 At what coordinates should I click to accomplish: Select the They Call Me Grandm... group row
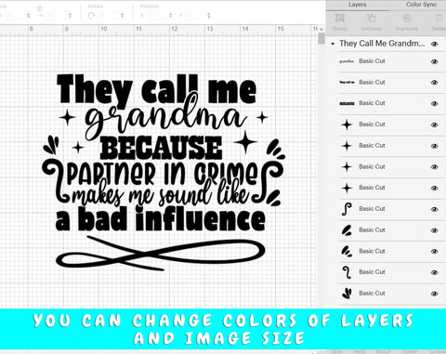(386, 44)
